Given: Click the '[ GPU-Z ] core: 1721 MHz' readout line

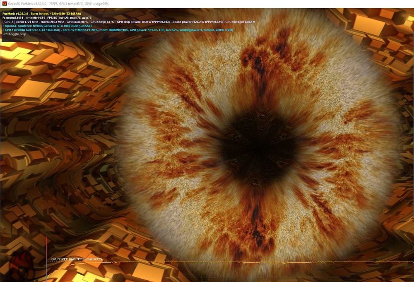Looking at the screenshot, I should pyautogui.click(x=129, y=22).
